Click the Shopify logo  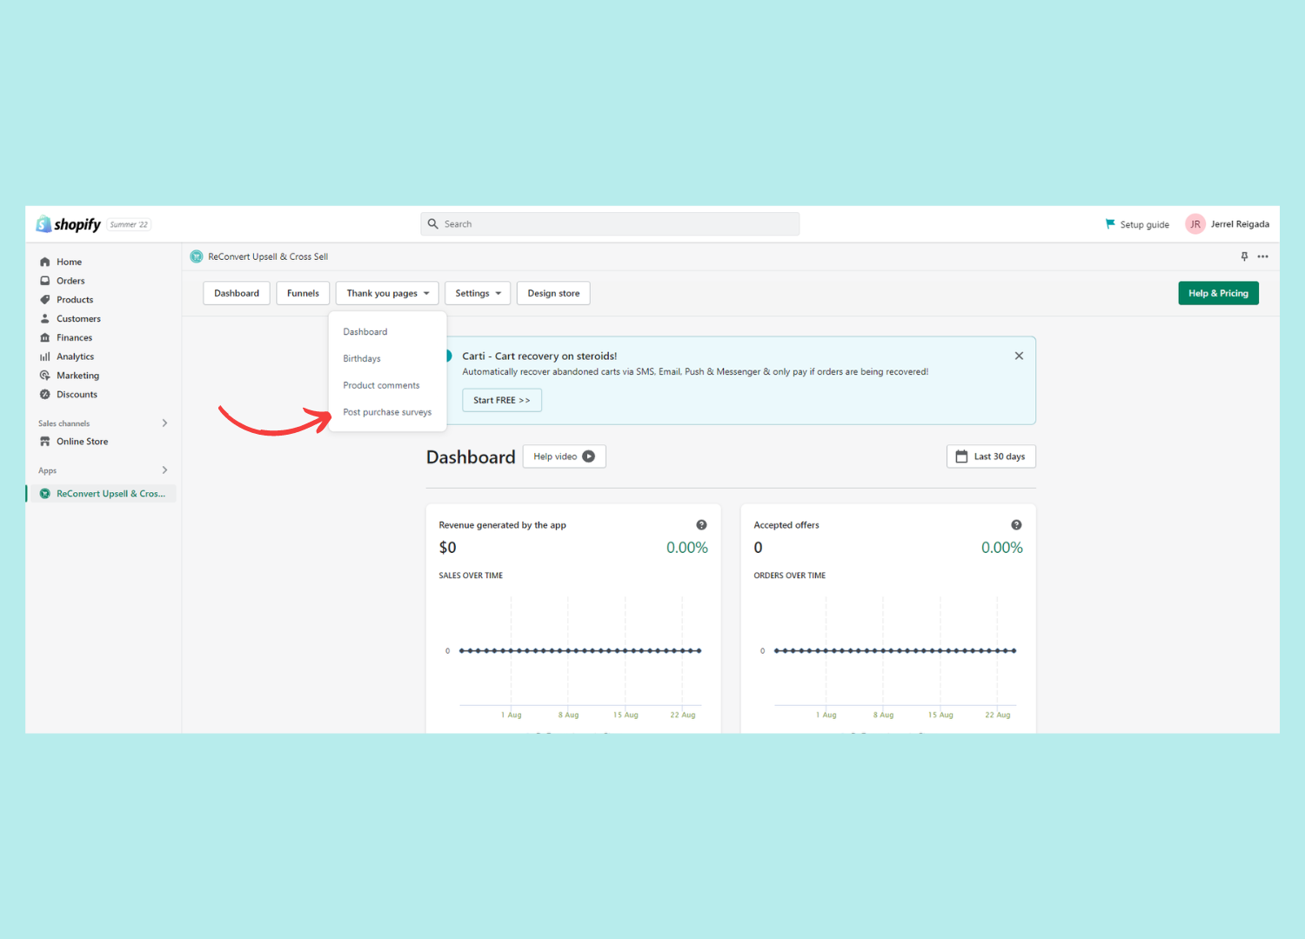coord(69,224)
